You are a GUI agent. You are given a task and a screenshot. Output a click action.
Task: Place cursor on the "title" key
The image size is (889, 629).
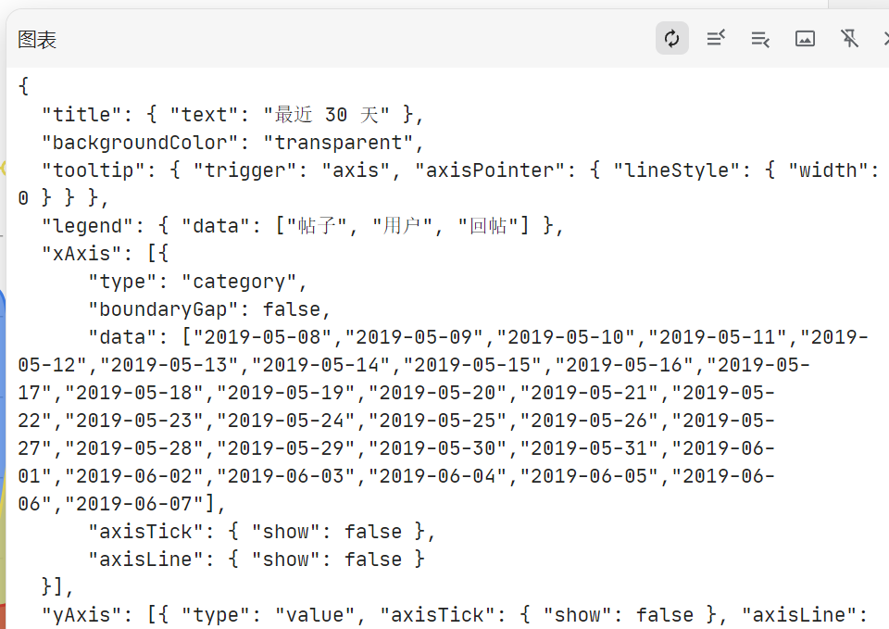[81, 115]
